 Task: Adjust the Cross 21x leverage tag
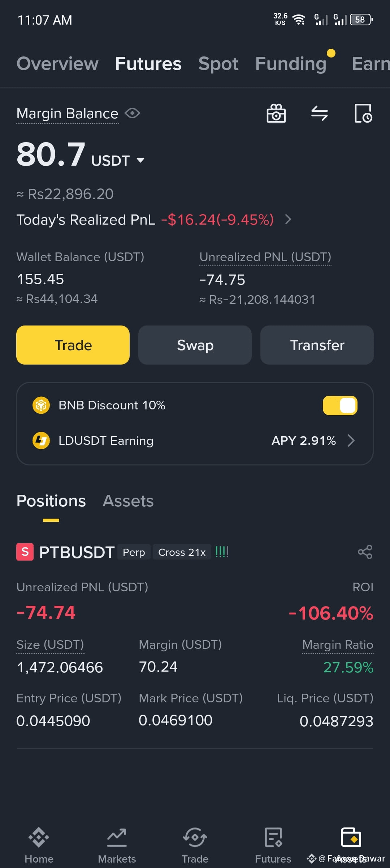[x=182, y=552]
